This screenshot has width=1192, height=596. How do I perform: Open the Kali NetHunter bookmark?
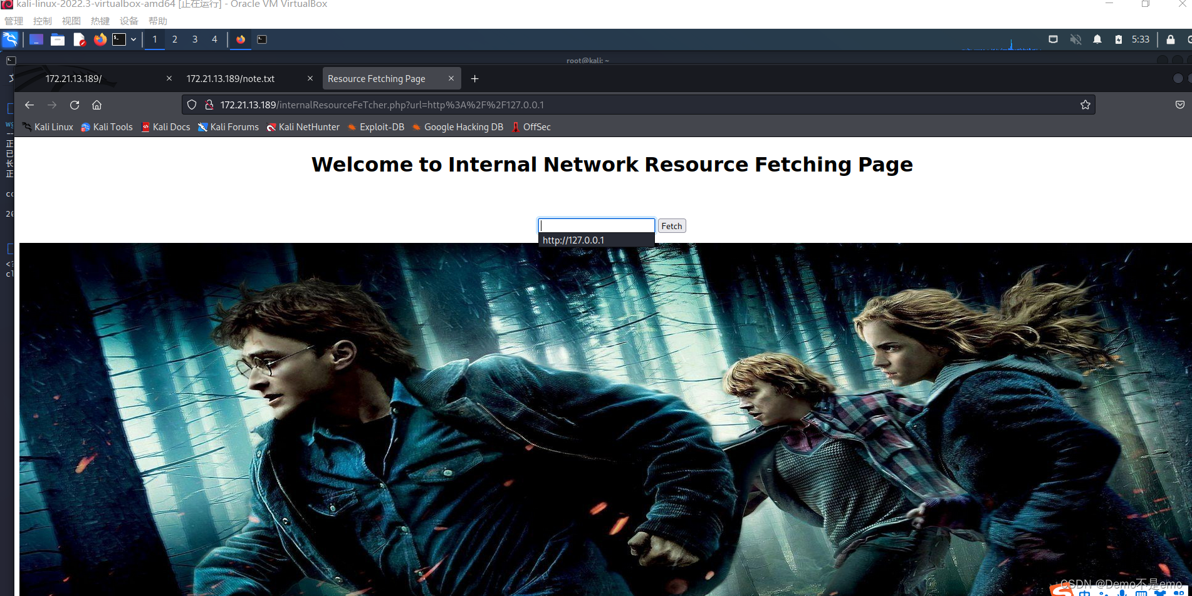pos(303,127)
